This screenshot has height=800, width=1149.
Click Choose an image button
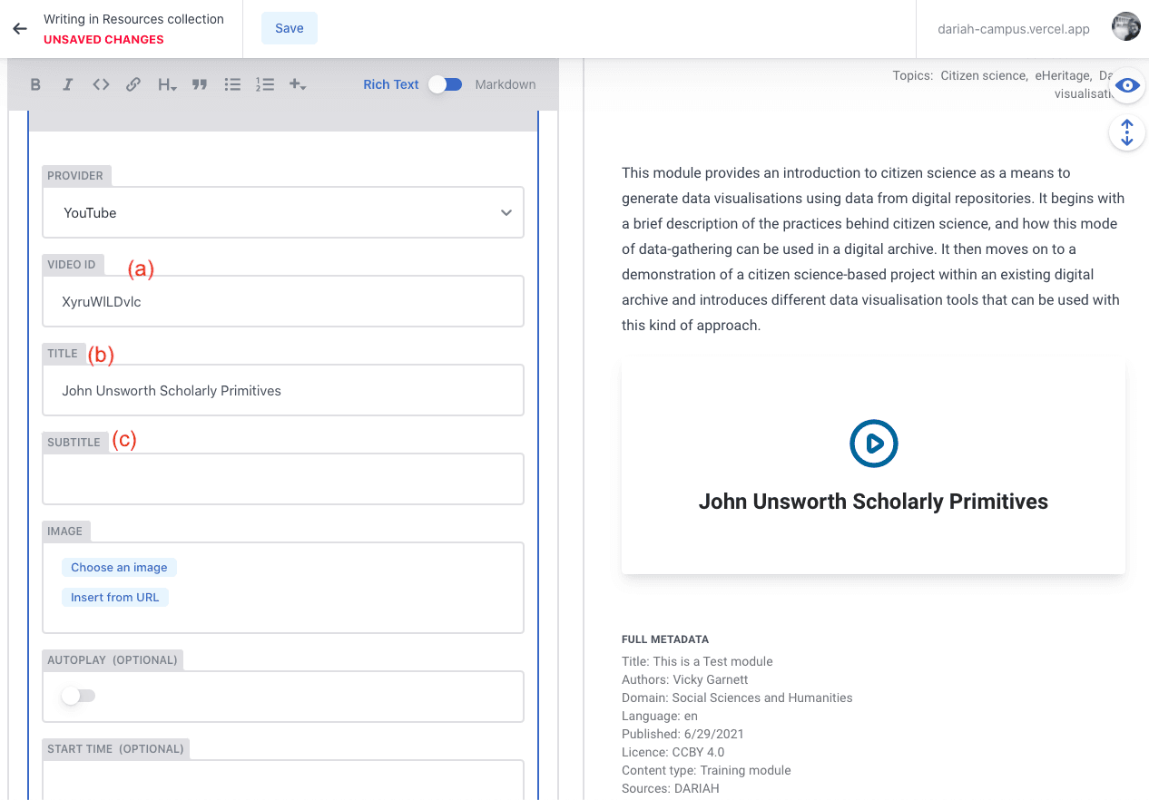coord(119,568)
